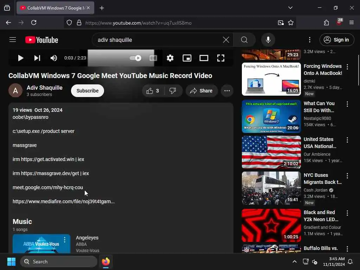This screenshot has height=270, width=360.
Task: Open options for NYC Buses Migrants video
Action: 347,176
